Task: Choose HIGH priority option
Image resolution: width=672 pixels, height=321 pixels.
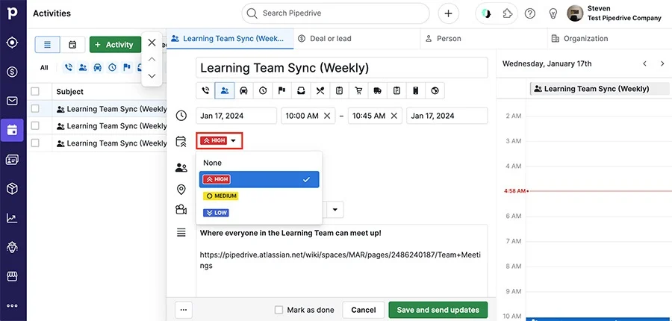Action: tap(259, 180)
